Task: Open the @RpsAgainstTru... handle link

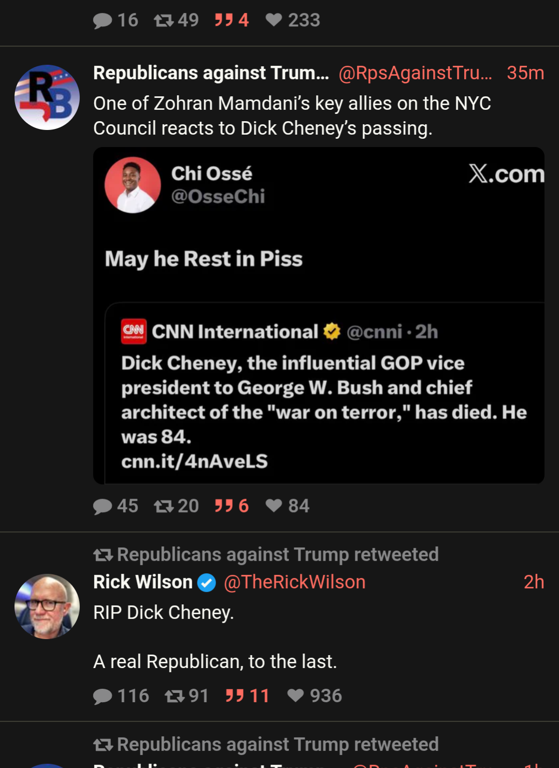Action: pyautogui.click(x=415, y=73)
